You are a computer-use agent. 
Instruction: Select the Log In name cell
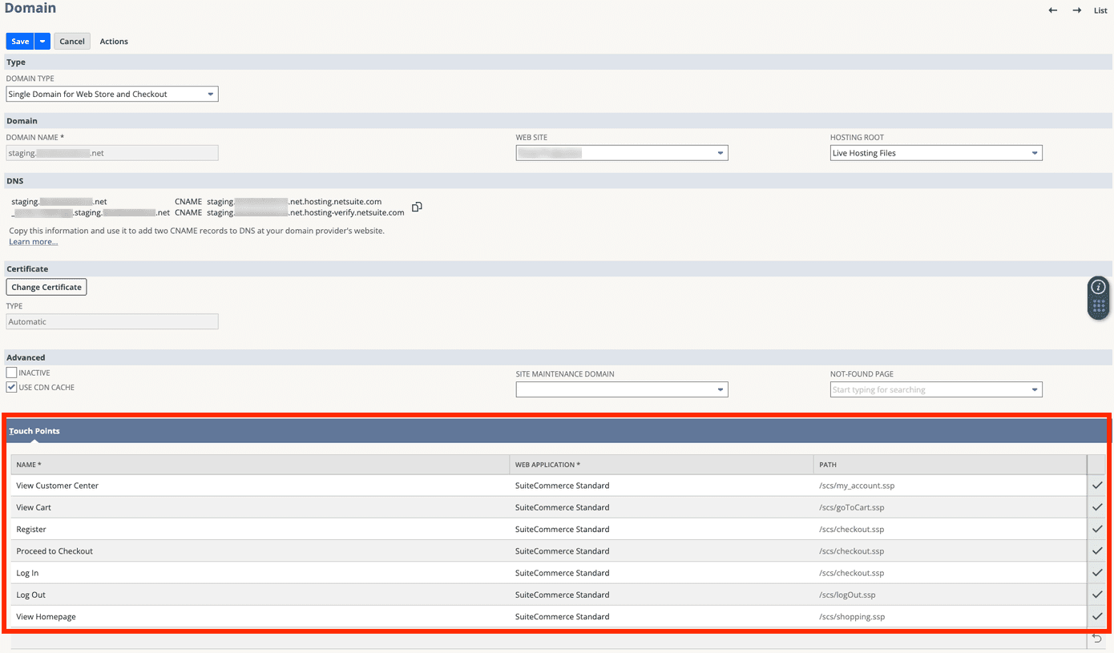(260, 573)
